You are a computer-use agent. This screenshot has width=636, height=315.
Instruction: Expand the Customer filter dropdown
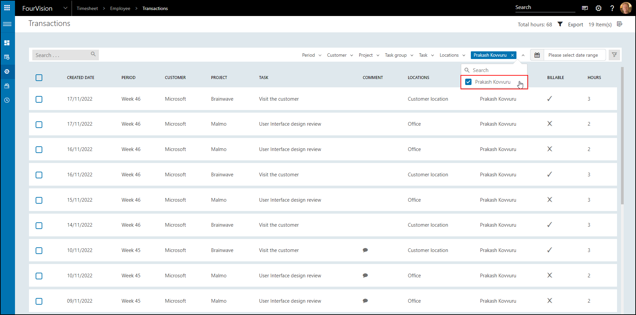(340, 55)
